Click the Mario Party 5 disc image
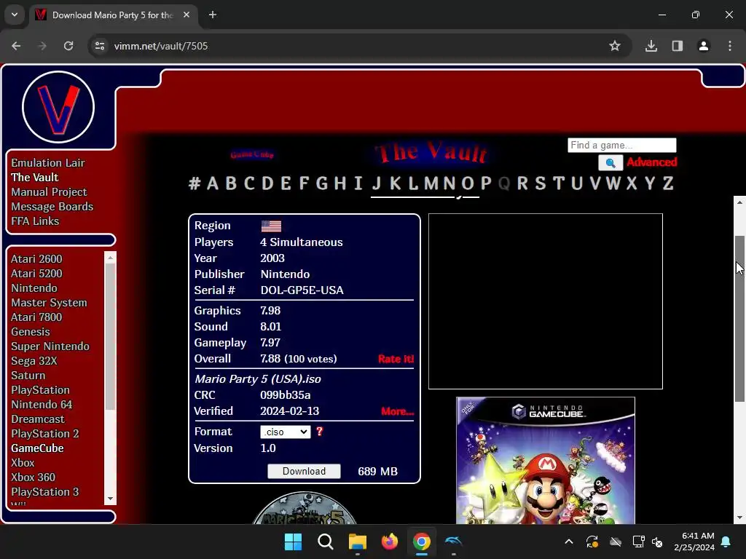Viewport: 746px width, 559px height. click(x=305, y=507)
